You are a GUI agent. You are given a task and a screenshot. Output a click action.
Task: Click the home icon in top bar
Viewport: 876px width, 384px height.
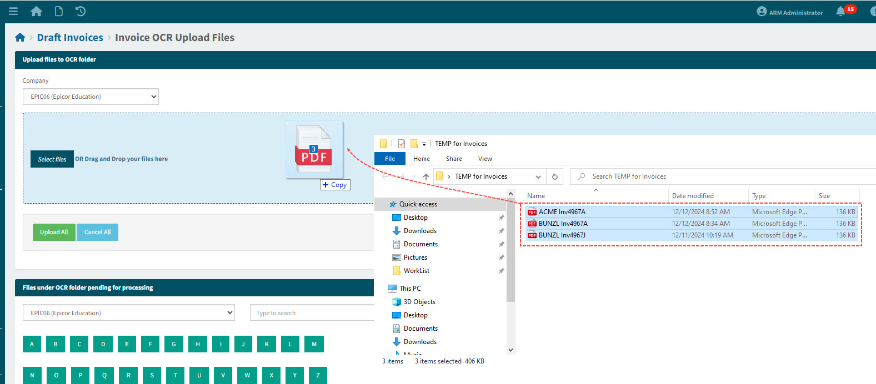[x=36, y=11]
